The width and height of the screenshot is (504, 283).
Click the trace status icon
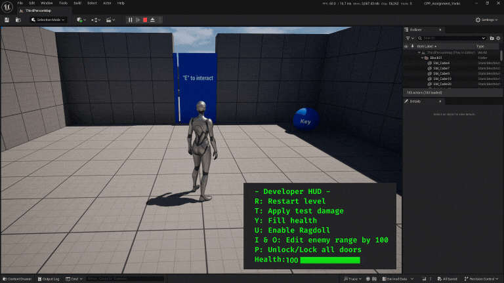(368, 279)
